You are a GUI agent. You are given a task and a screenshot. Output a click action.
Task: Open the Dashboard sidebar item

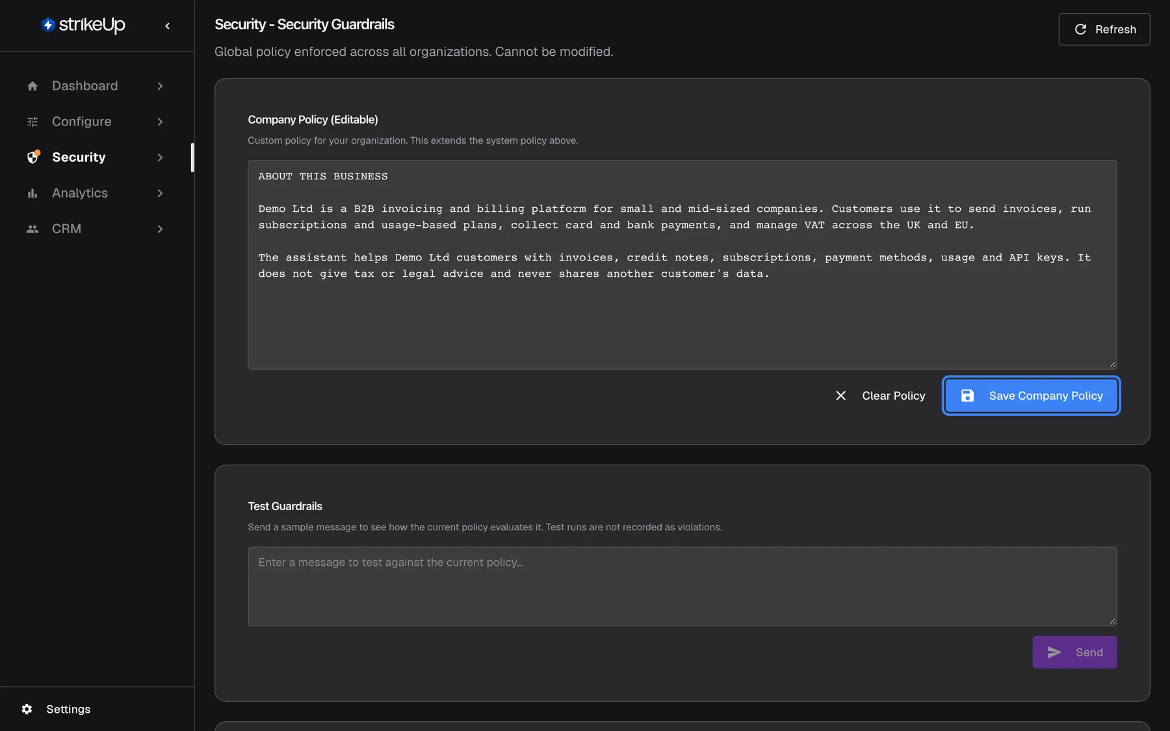(x=96, y=86)
